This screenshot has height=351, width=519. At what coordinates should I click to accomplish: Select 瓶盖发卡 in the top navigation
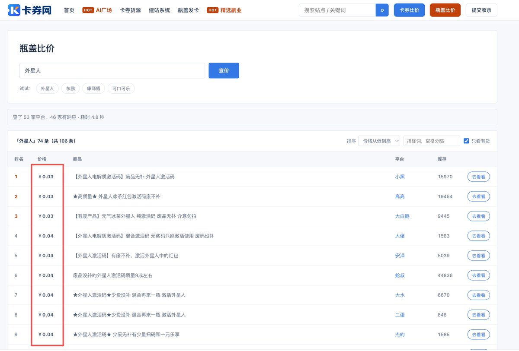188,10
